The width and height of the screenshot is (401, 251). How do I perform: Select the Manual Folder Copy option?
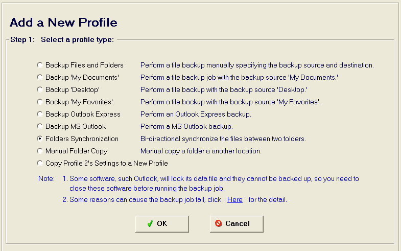[x=40, y=151]
